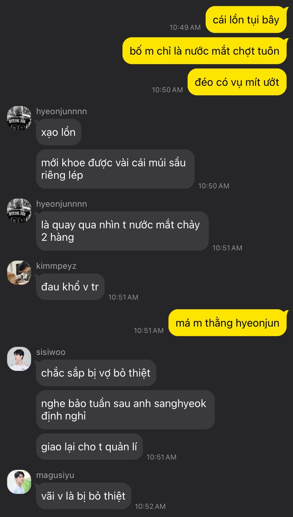Click the username label "magusiyu"
This screenshot has width=293, height=517.
coord(55,475)
